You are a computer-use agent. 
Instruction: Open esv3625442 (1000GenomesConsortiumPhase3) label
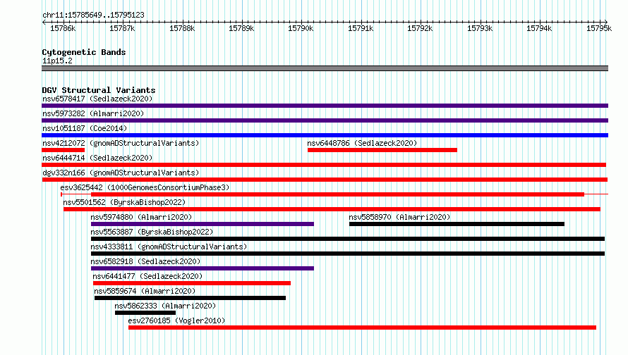coord(145,187)
